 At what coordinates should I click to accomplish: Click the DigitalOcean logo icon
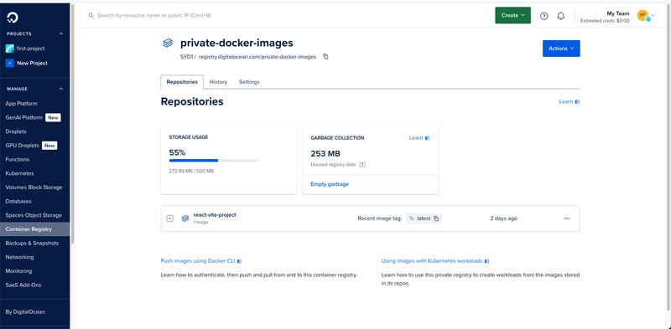13,18
